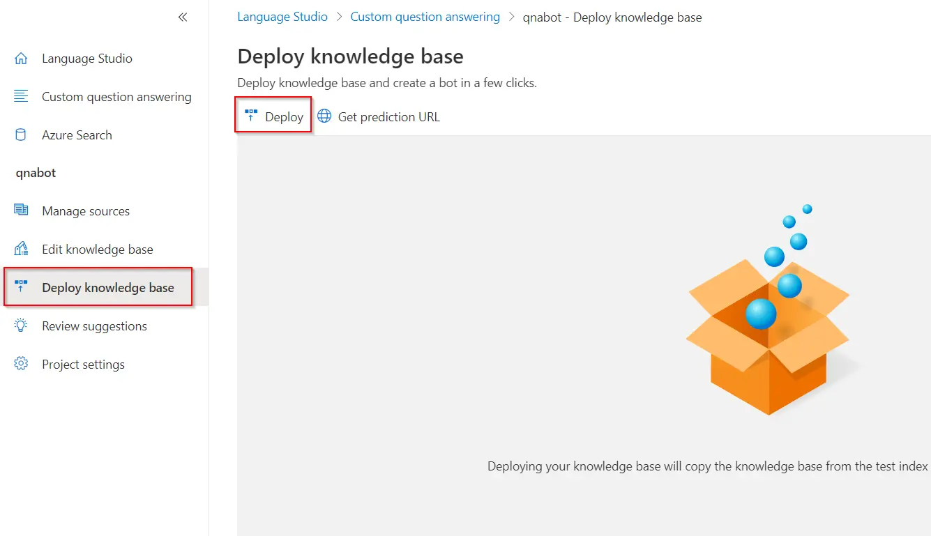Open Custom question answering breadcrumb link

coord(425,17)
